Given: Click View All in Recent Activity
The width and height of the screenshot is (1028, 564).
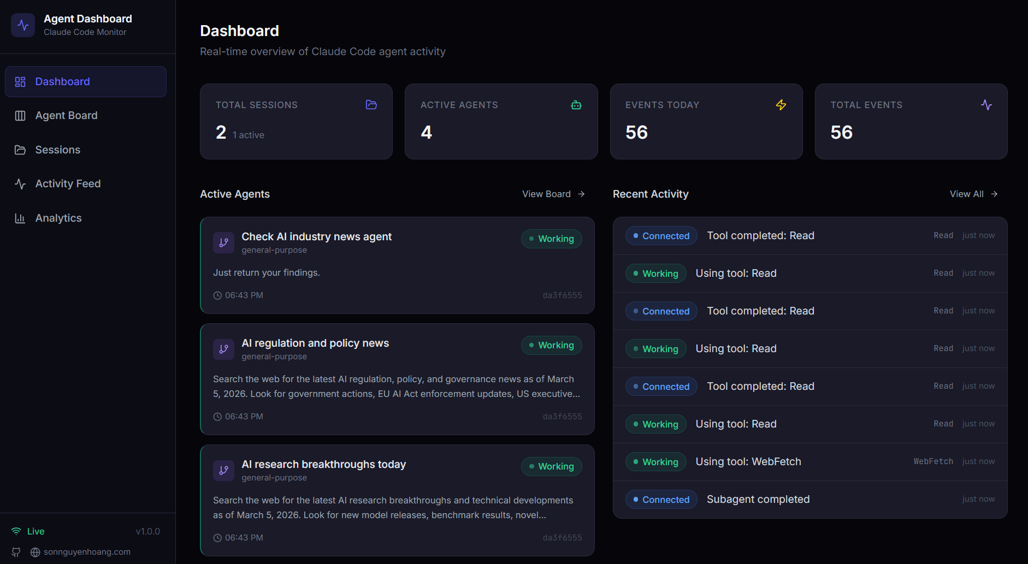Looking at the screenshot, I should point(966,194).
